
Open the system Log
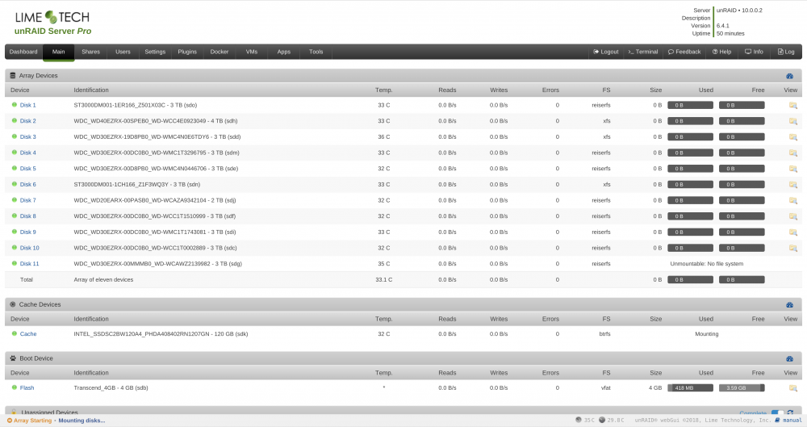pos(786,52)
